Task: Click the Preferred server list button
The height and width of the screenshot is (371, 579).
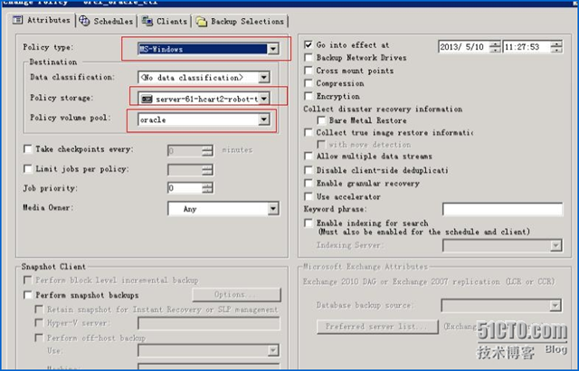Action: click(378, 327)
